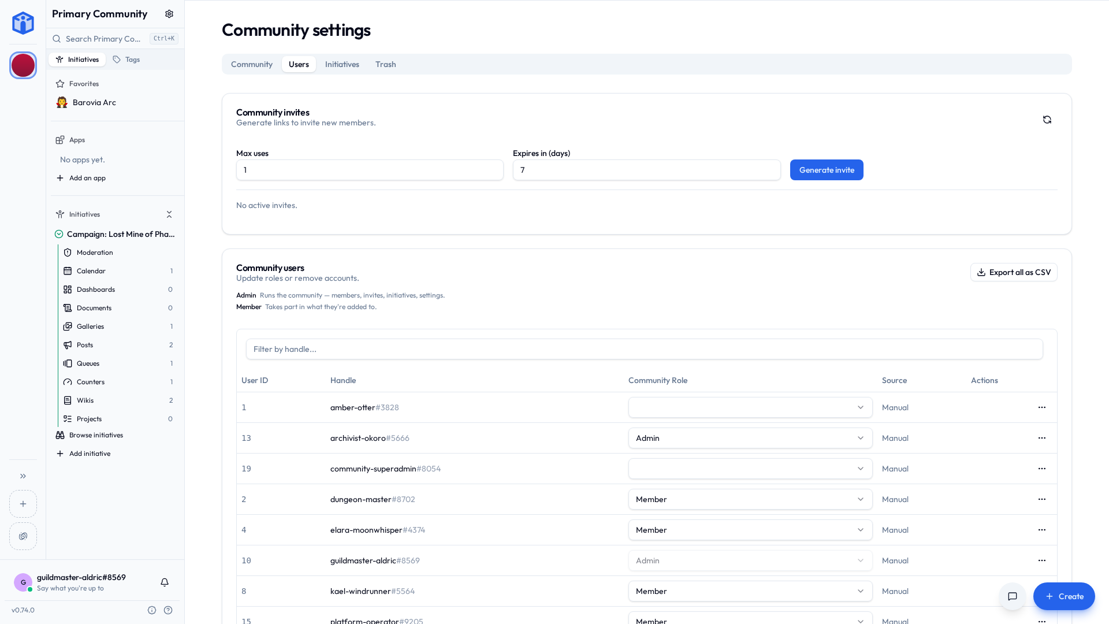
Task: Focus the Expires in days field
Action: (x=647, y=170)
